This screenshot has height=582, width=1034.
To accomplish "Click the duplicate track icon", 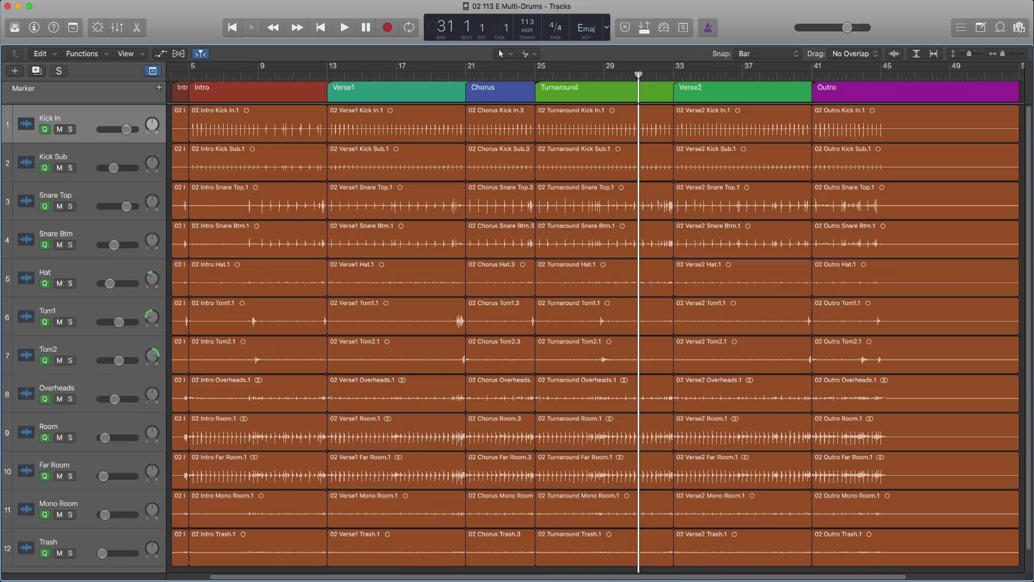I will tap(37, 71).
